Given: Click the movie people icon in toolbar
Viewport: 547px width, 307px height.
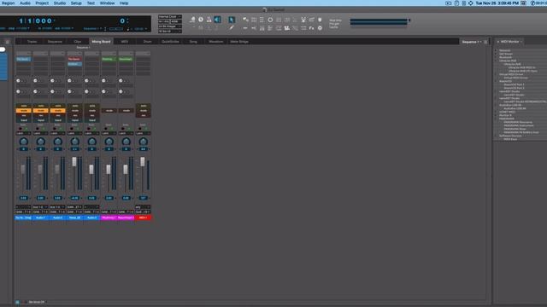Looking at the screenshot, I should pos(287,28).
